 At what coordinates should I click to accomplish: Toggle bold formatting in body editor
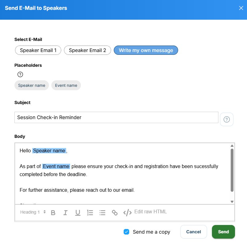point(53,212)
